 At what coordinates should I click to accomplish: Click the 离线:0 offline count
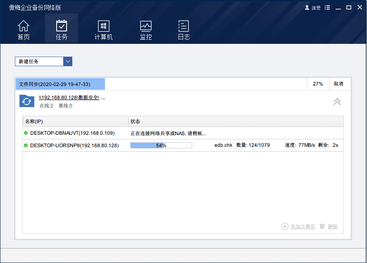(x=65, y=106)
